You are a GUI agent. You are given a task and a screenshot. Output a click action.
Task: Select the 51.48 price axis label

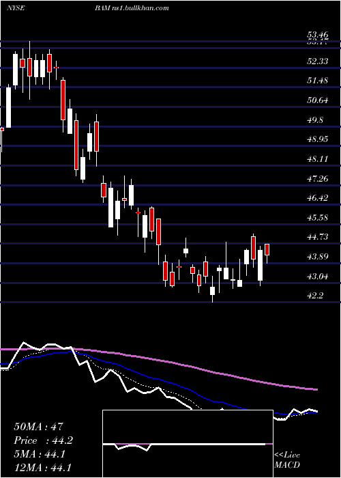coord(318,81)
